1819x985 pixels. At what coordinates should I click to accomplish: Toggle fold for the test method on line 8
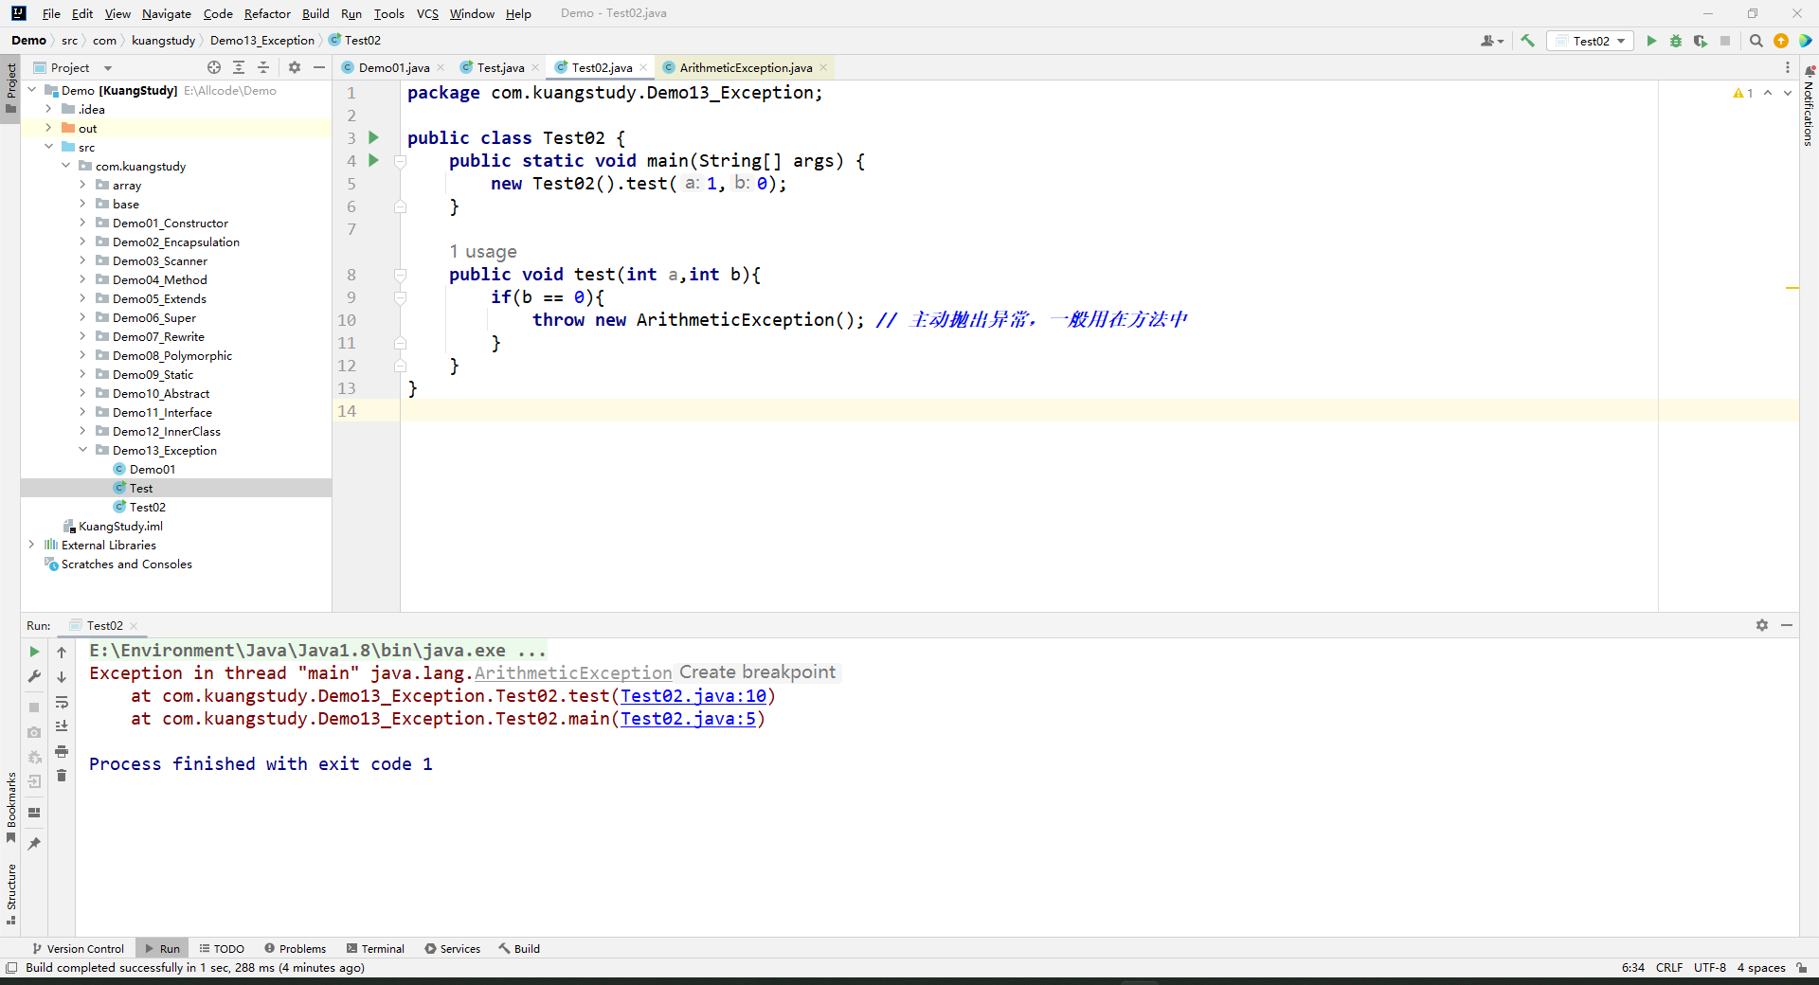tap(400, 275)
